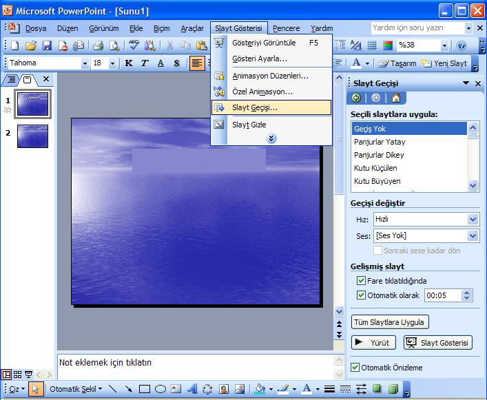Open Dash Style icon on drawing toolbar

click(x=345, y=389)
